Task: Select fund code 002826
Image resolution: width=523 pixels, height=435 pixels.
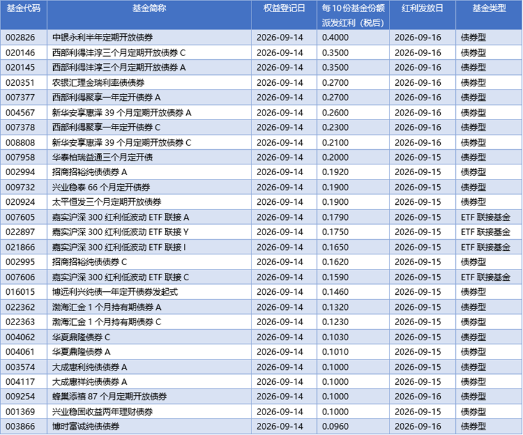Action: 20,37
